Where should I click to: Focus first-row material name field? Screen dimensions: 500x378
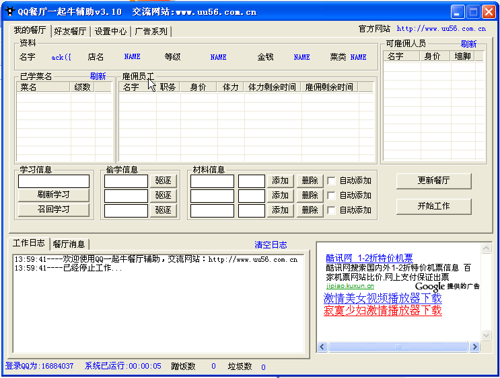click(212, 181)
